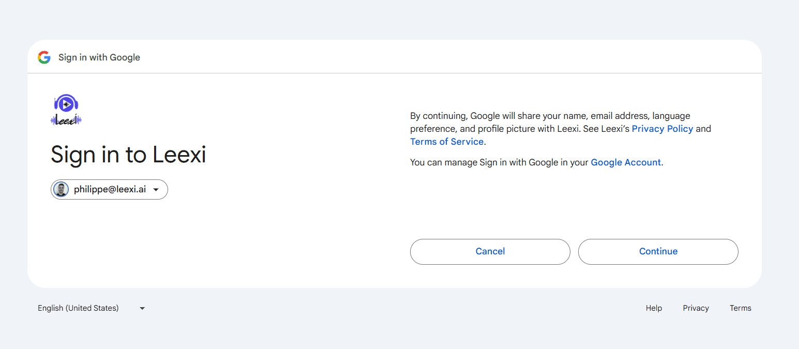Click the Leexi headphones play logo

point(66,103)
